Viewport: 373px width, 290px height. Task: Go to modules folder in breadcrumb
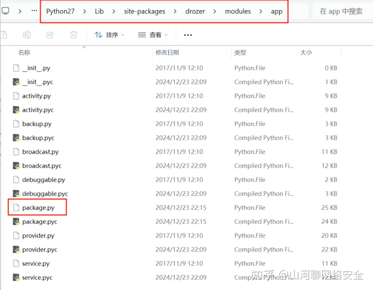point(238,11)
